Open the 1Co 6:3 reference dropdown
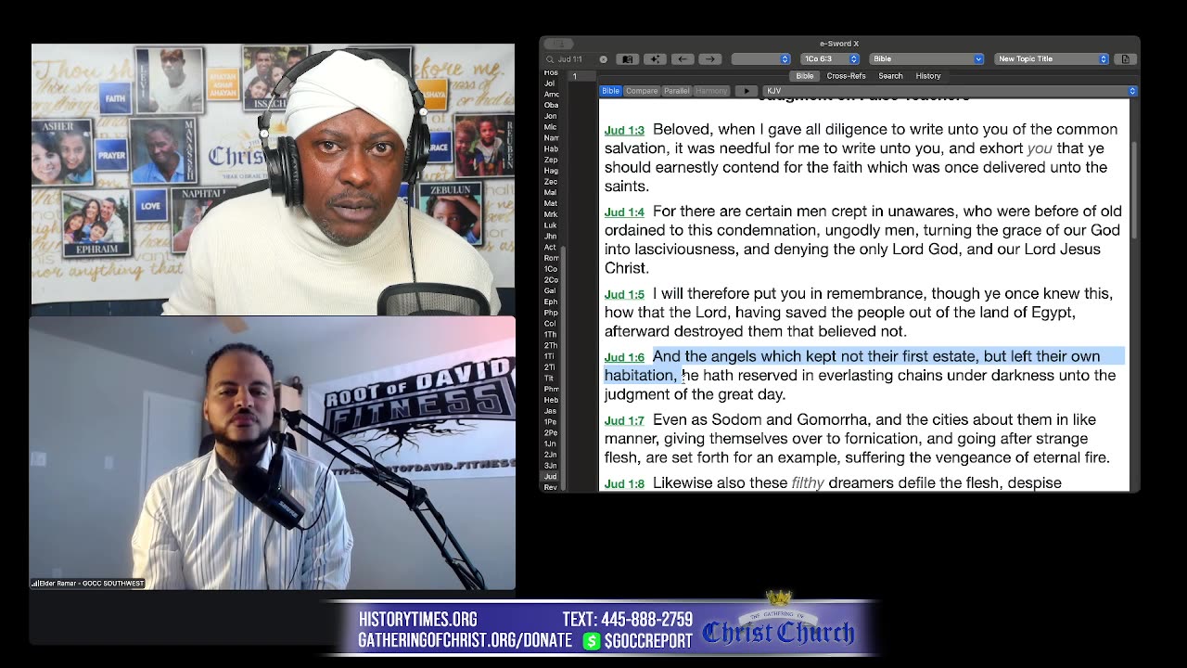The height and width of the screenshot is (668, 1187). (830, 59)
